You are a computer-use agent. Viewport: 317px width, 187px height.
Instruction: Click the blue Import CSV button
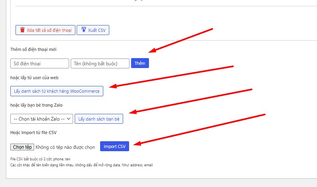(115, 146)
